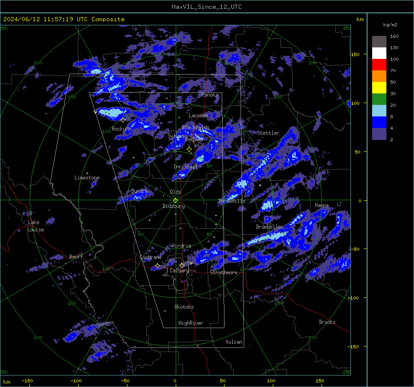The width and height of the screenshot is (414, 387).
Task: Select the Hanna map label
Action: (x=322, y=205)
